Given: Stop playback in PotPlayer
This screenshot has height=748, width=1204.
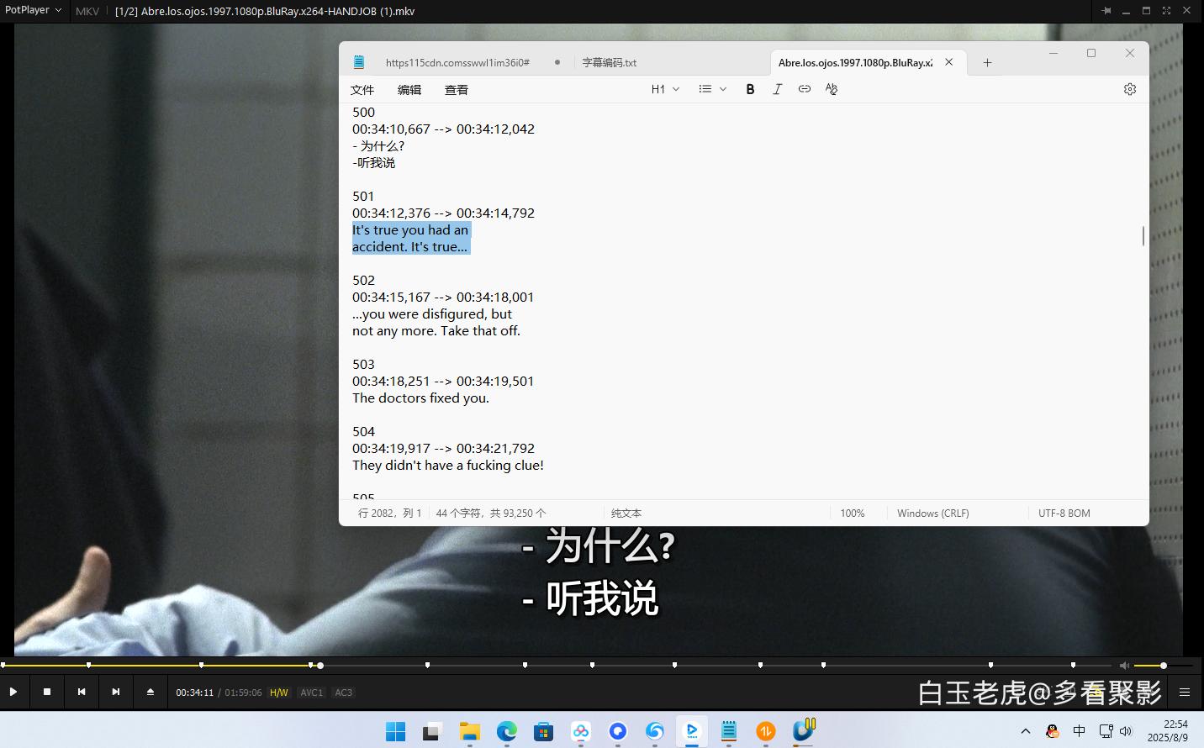Looking at the screenshot, I should coord(47,691).
